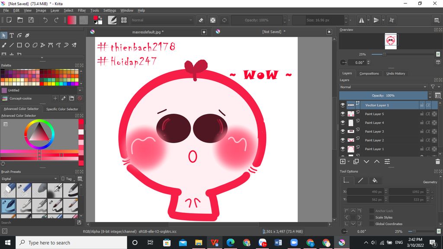Adjust the layer Opacity slider

(x=383, y=96)
